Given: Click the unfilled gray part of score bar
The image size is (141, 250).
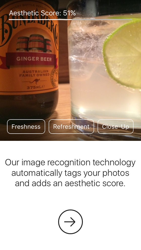Looking at the screenshot, I should (102, 19).
